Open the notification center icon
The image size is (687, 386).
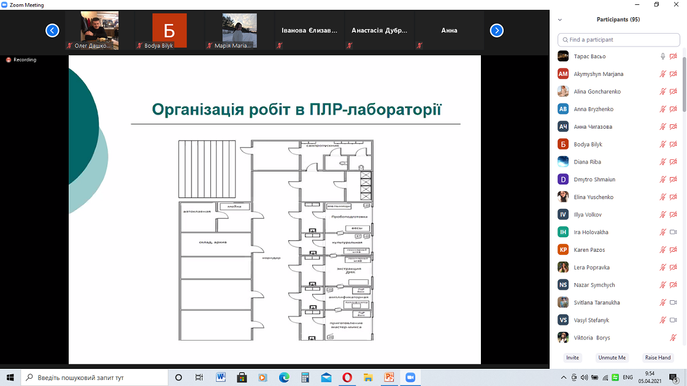pyautogui.click(x=674, y=377)
